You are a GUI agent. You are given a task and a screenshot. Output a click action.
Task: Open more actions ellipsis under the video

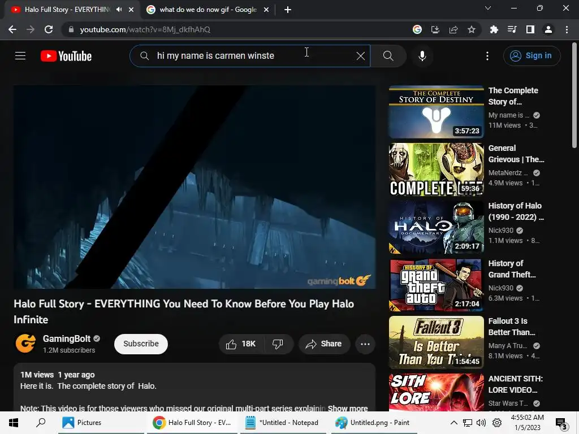365,344
